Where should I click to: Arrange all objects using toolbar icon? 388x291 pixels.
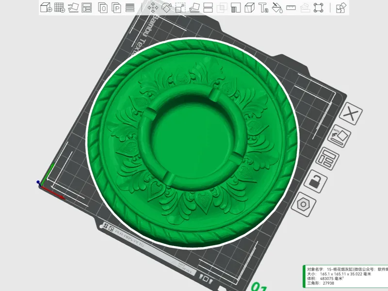87,7
